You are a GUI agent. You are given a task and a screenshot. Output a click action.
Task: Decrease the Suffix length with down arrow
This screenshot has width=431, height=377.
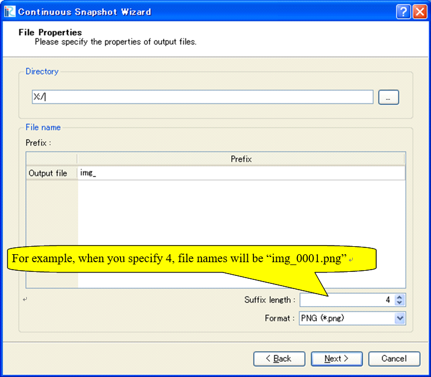tap(400, 303)
